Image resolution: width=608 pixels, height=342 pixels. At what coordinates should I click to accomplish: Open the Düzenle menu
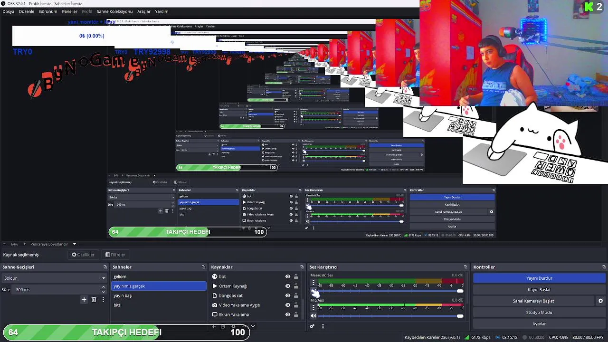tap(27, 11)
